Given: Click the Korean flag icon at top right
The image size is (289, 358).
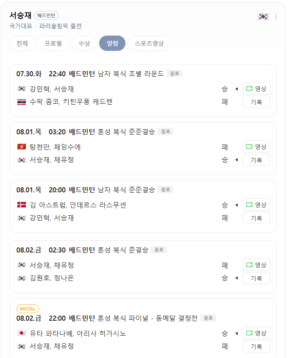Looking at the screenshot, I should point(263,16).
